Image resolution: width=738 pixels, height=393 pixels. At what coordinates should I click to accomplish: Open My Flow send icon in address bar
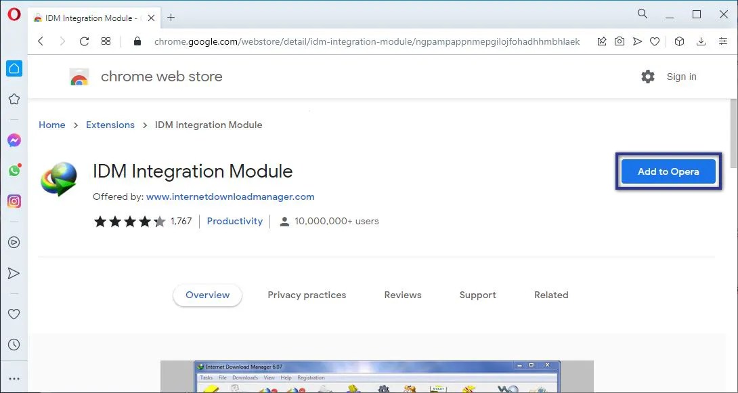tap(637, 41)
